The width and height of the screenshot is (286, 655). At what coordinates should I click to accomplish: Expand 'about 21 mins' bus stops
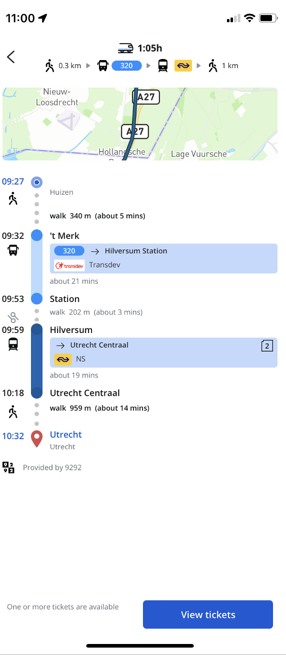[74, 281]
